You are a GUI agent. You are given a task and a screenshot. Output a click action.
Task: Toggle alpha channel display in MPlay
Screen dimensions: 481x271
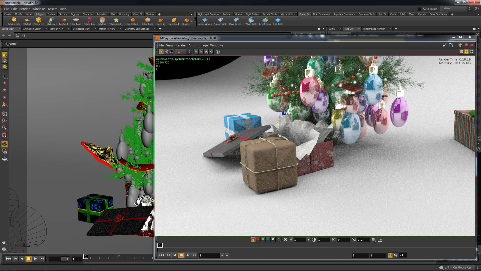pyautogui.click(x=273, y=240)
